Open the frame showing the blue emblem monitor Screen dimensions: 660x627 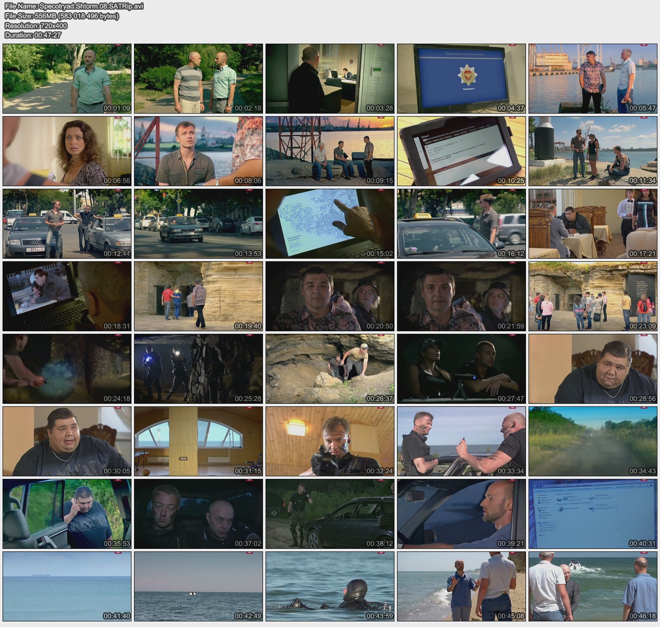point(461,79)
